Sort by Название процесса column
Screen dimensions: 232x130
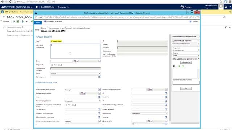coord(15,27)
